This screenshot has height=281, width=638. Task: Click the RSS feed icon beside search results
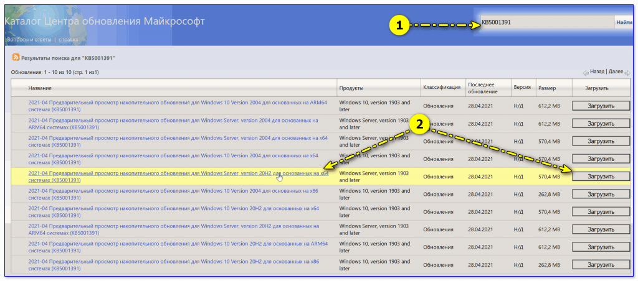coord(16,58)
